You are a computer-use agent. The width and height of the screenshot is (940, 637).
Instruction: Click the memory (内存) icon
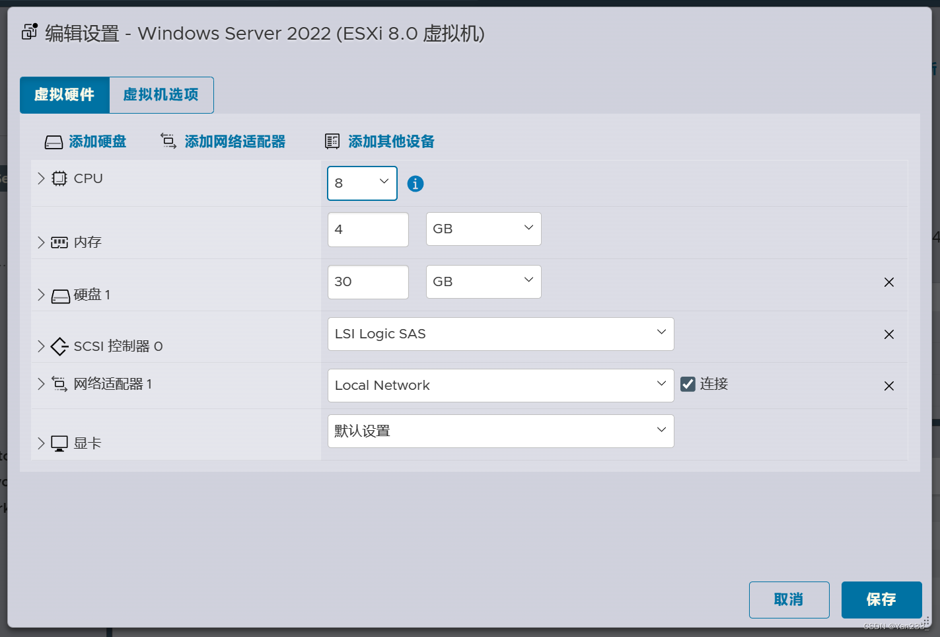click(x=59, y=242)
